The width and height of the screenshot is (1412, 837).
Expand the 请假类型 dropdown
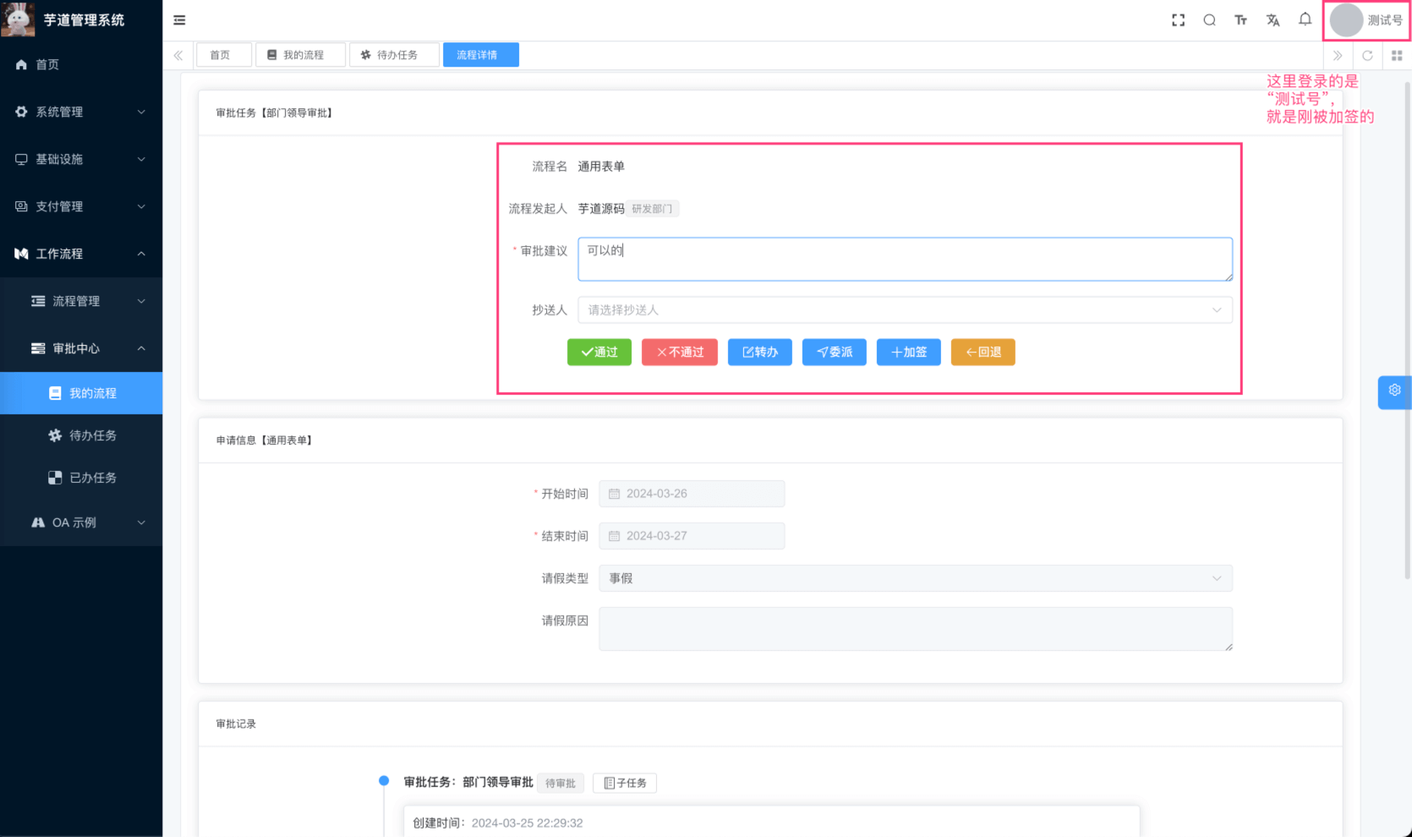coord(915,578)
